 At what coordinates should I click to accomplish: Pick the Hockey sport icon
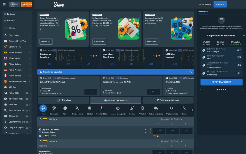(x=132, y=108)
